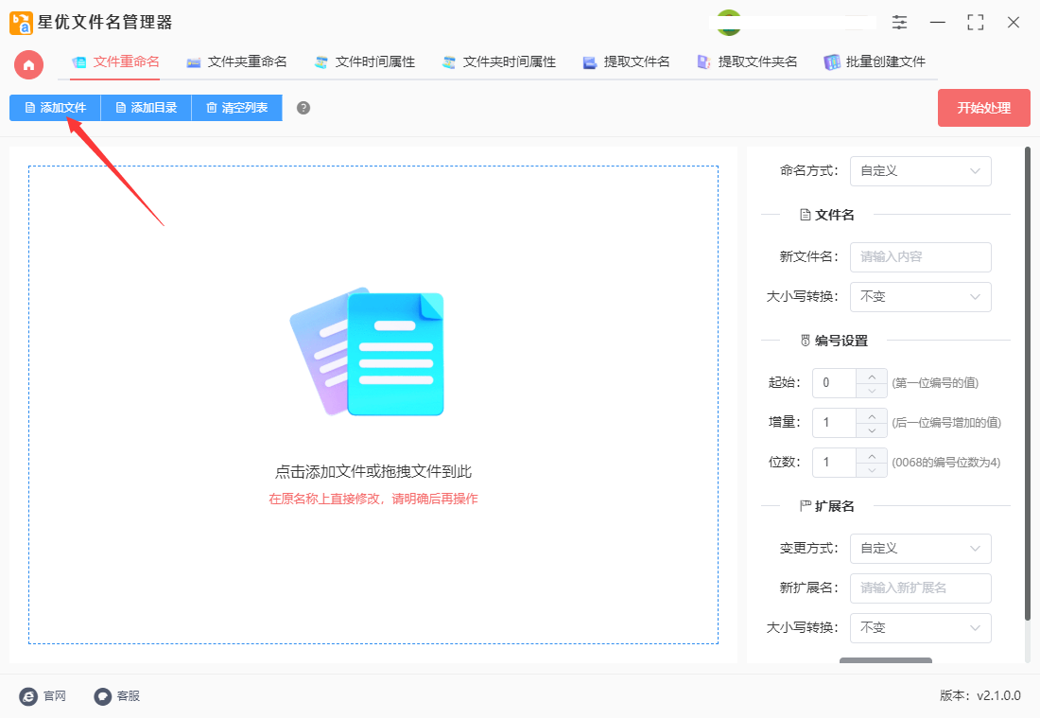Click the hint (后一位编号增加的值)

click(x=946, y=423)
